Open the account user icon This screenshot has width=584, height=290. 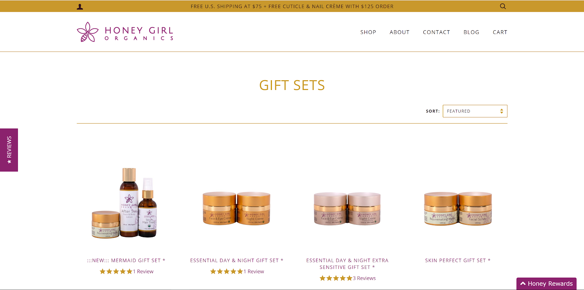(x=80, y=7)
